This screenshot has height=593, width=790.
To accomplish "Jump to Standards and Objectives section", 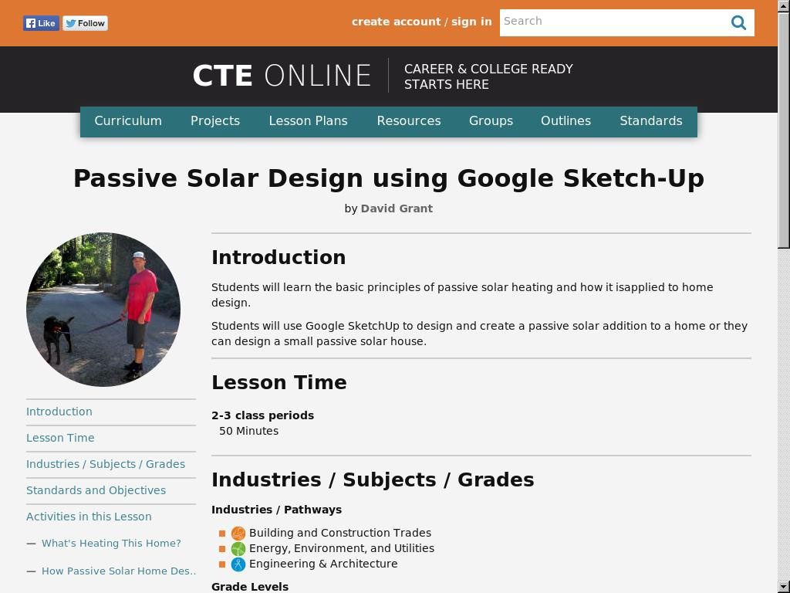I will [96, 490].
